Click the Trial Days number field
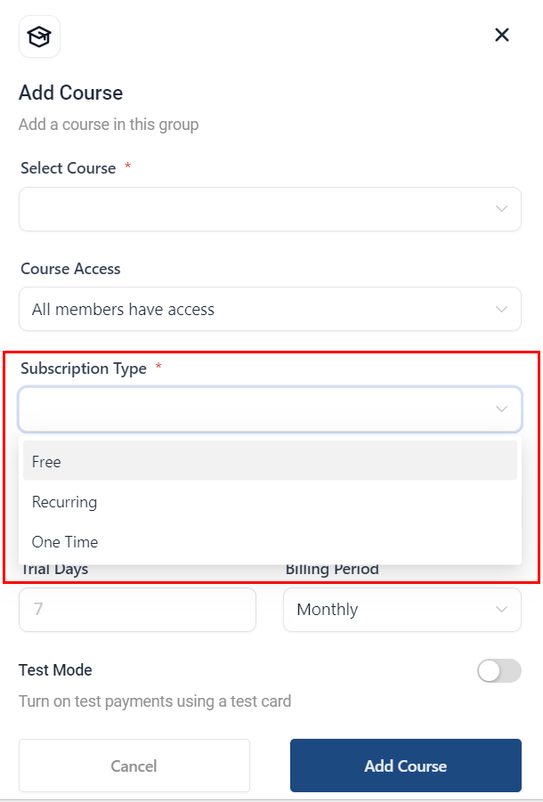The height and width of the screenshot is (802, 543). (137, 610)
